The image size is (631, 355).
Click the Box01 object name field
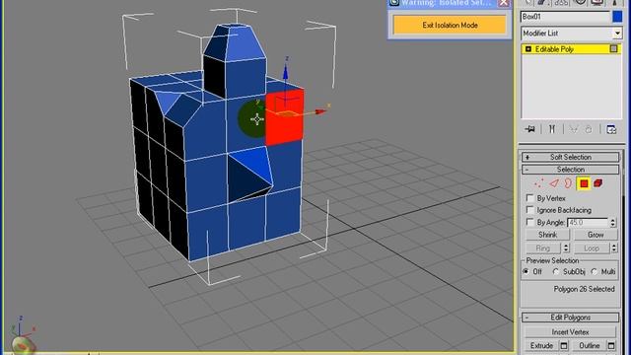[x=565, y=17]
